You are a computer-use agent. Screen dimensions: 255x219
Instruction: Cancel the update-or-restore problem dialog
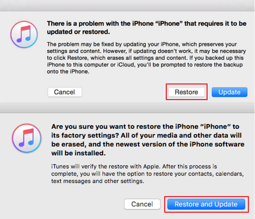click(65, 92)
